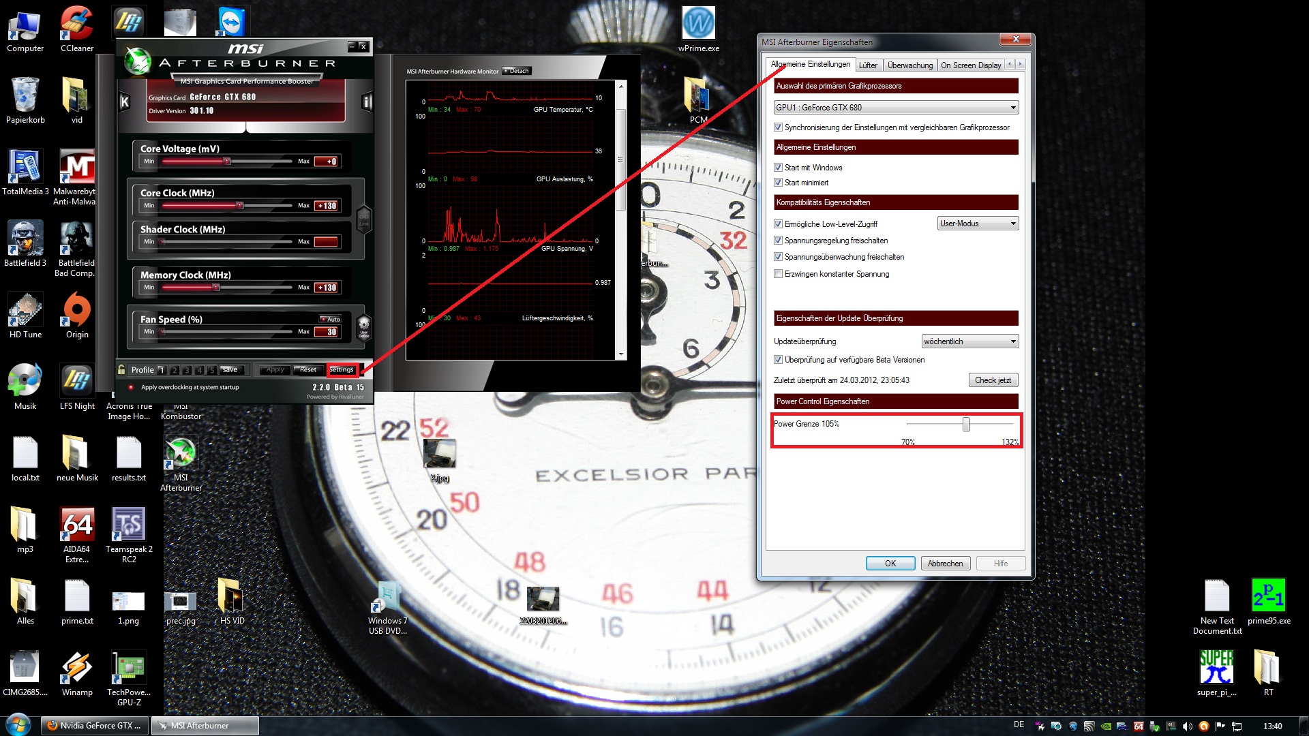Toggle Spannungsregelung freischalten checkbox

tap(778, 241)
